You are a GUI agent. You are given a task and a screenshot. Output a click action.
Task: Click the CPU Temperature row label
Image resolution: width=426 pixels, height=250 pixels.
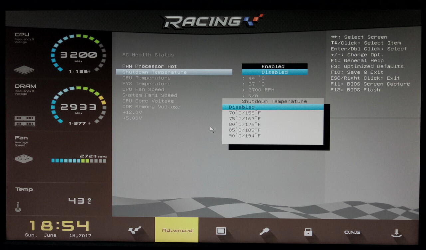[146, 78]
